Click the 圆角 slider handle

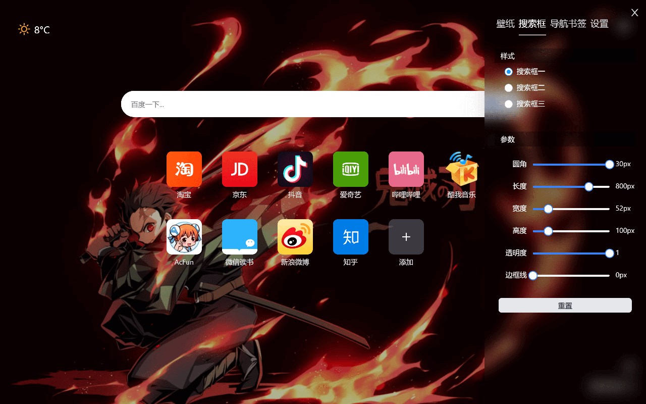610,164
